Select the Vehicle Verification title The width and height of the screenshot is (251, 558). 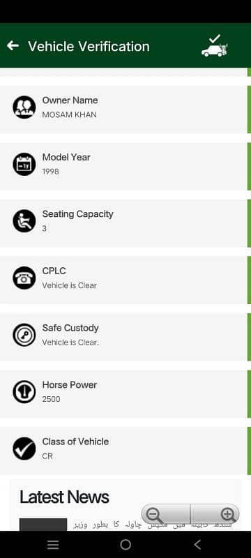[89, 46]
